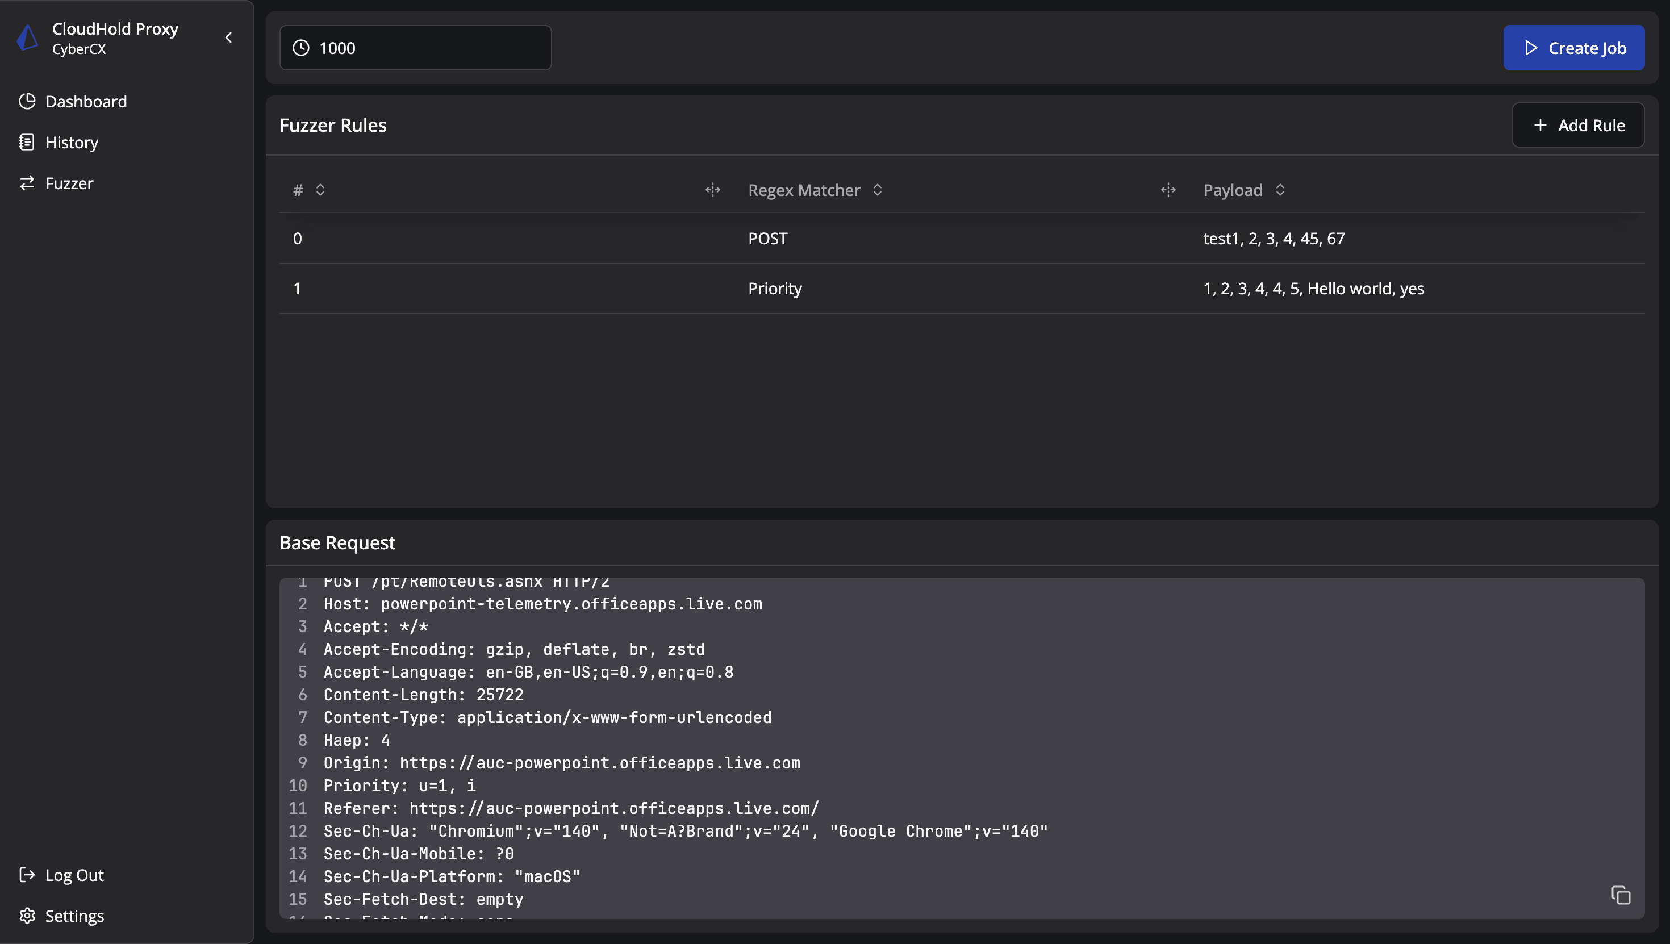This screenshot has width=1670, height=944.
Task: Click the column resize handle beside Payload
Action: click(x=1167, y=190)
